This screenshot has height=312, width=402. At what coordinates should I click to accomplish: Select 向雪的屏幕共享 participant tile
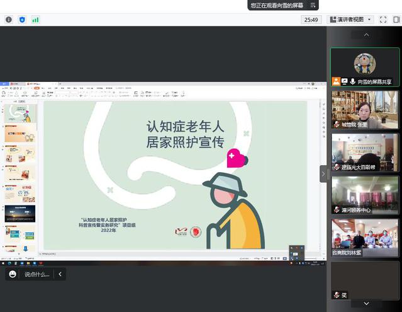365,67
